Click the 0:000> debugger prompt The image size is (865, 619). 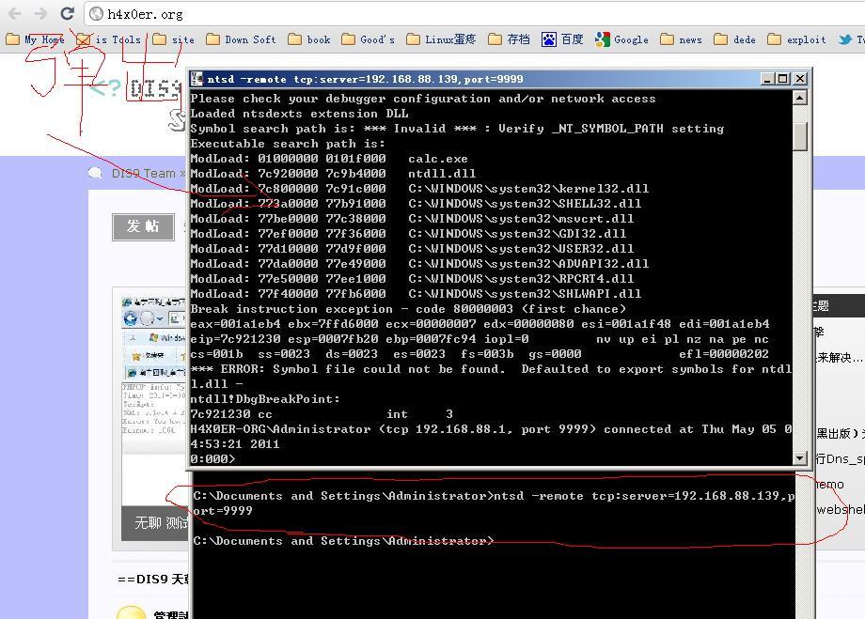pos(212,458)
